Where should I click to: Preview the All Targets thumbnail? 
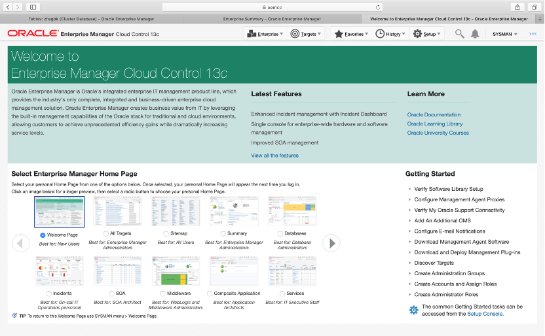click(x=117, y=211)
